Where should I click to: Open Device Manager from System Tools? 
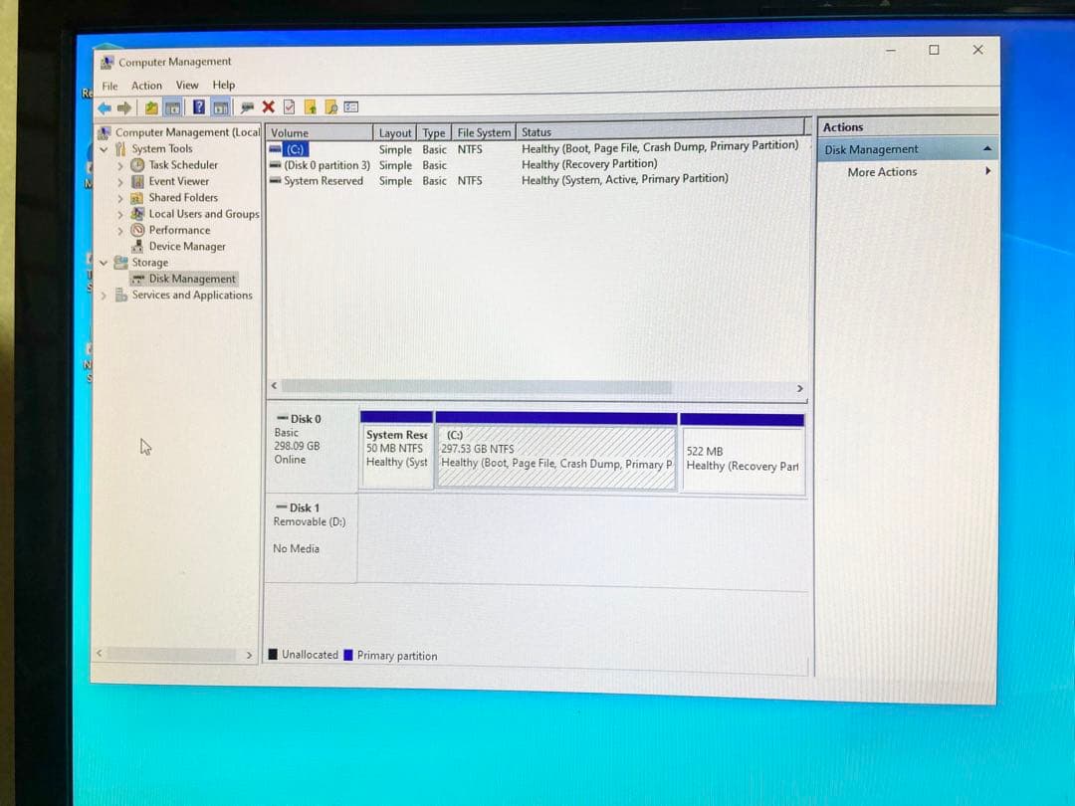[x=138, y=245]
